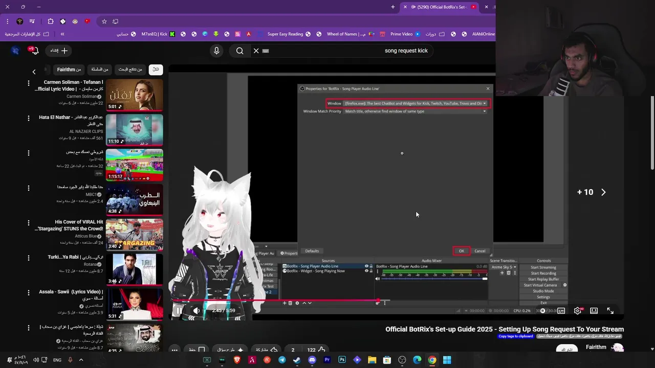Image resolution: width=655 pixels, height=368 pixels.
Task: Switch the player to theater mode
Action: click(594, 310)
